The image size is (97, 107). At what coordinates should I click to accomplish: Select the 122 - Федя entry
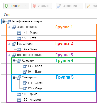click(x=35, y=88)
